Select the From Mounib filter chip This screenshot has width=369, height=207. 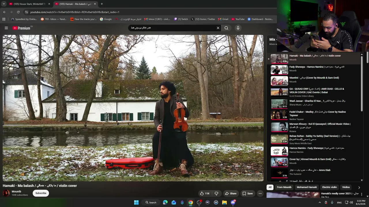coord(284,187)
